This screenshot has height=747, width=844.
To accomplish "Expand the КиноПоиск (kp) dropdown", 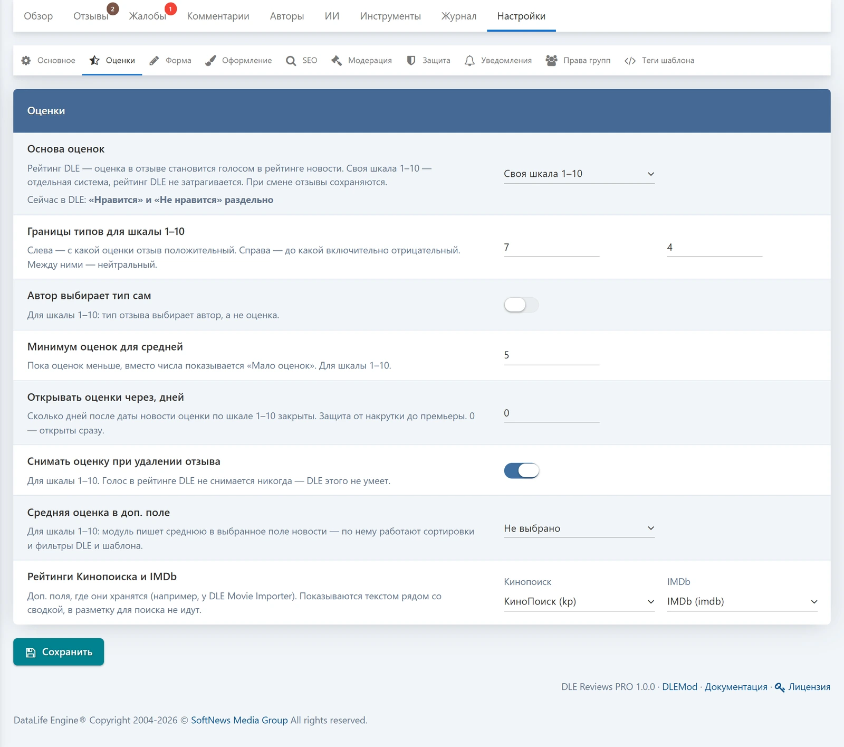I will coord(579,601).
